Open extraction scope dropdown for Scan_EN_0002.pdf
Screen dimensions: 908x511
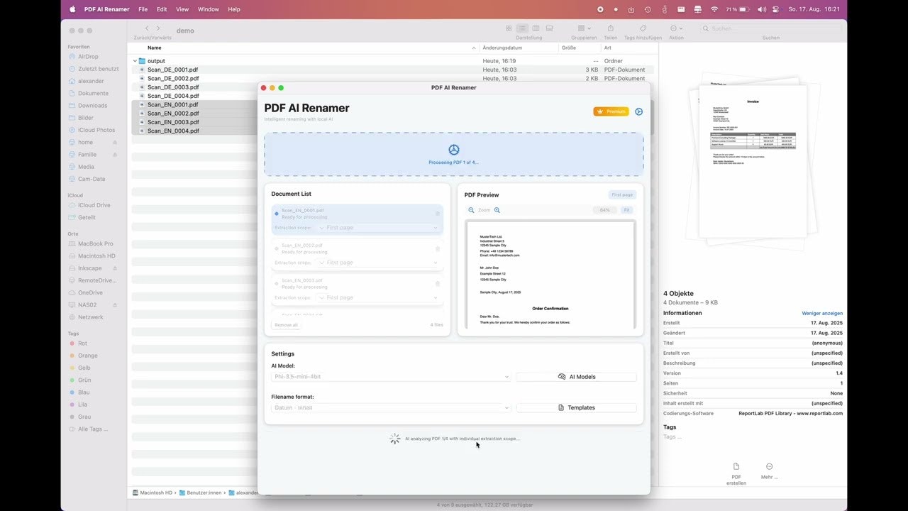(x=379, y=263)
